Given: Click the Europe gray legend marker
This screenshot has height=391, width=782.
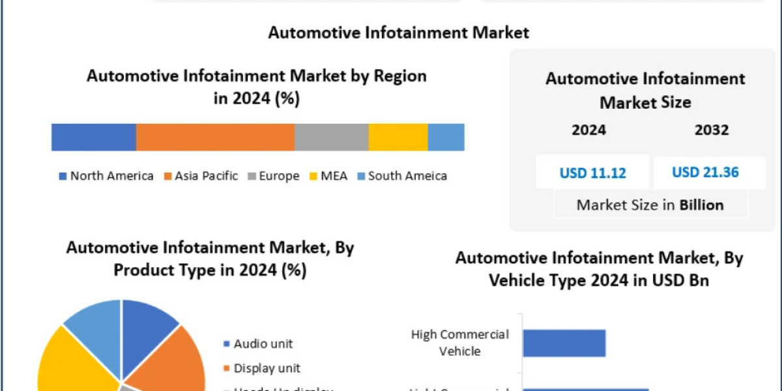Looking at the screenshot, I should coord(252,177).
